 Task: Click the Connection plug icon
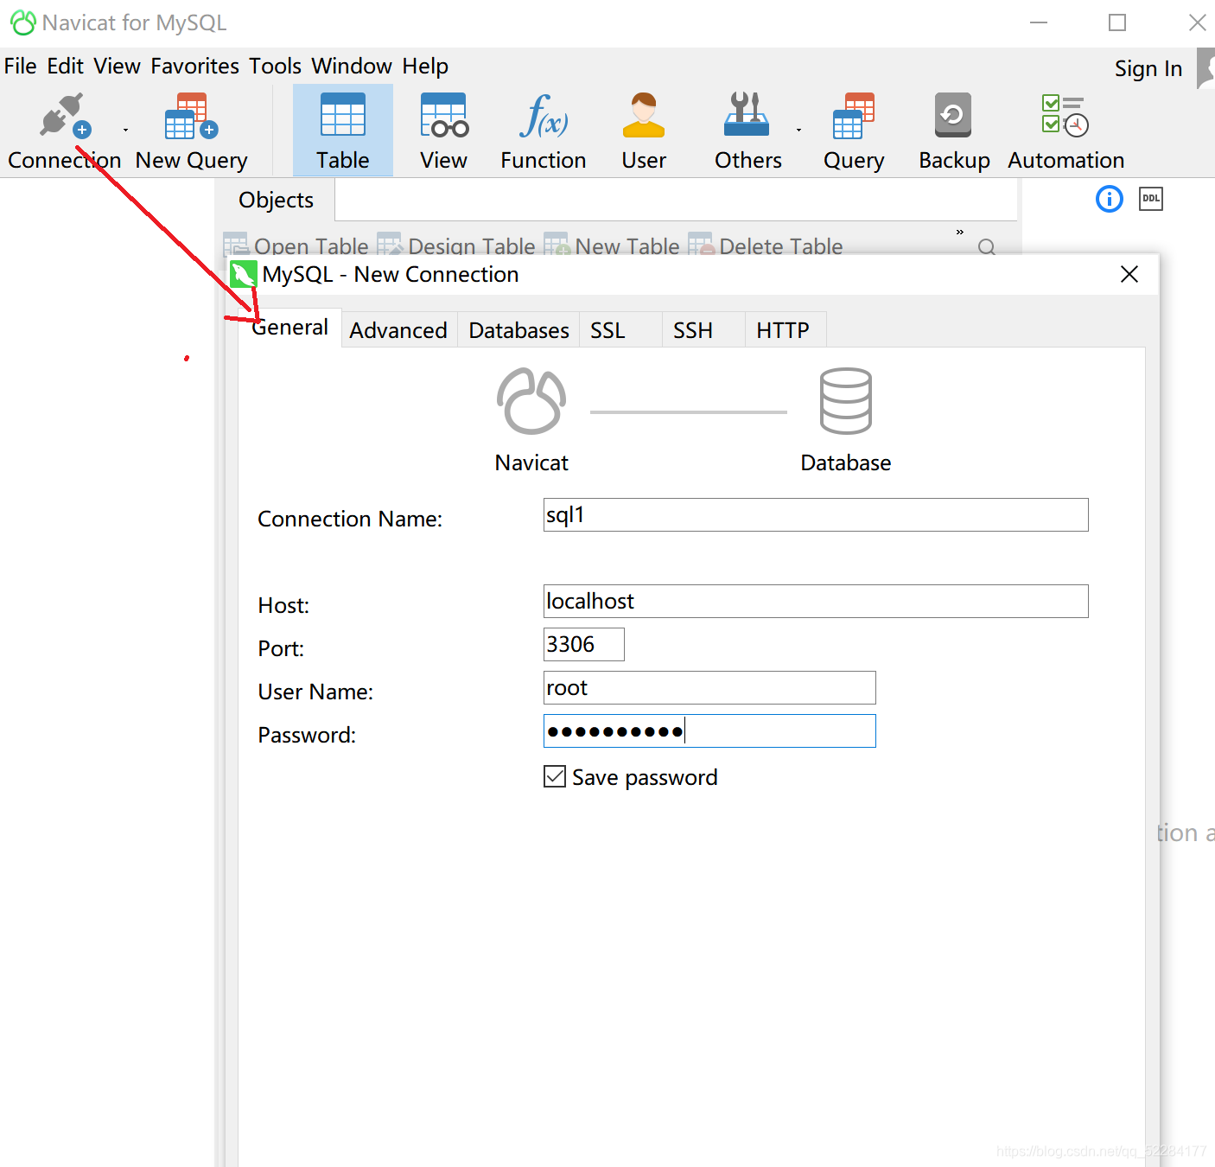coord(65,117)
